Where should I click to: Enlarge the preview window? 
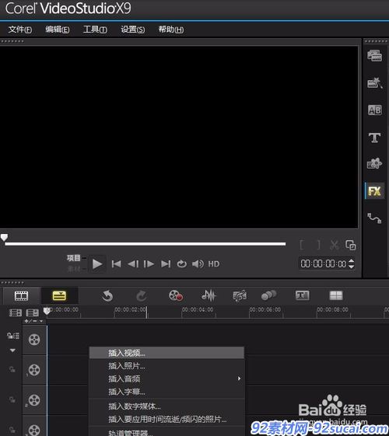[x=351, y=246]
